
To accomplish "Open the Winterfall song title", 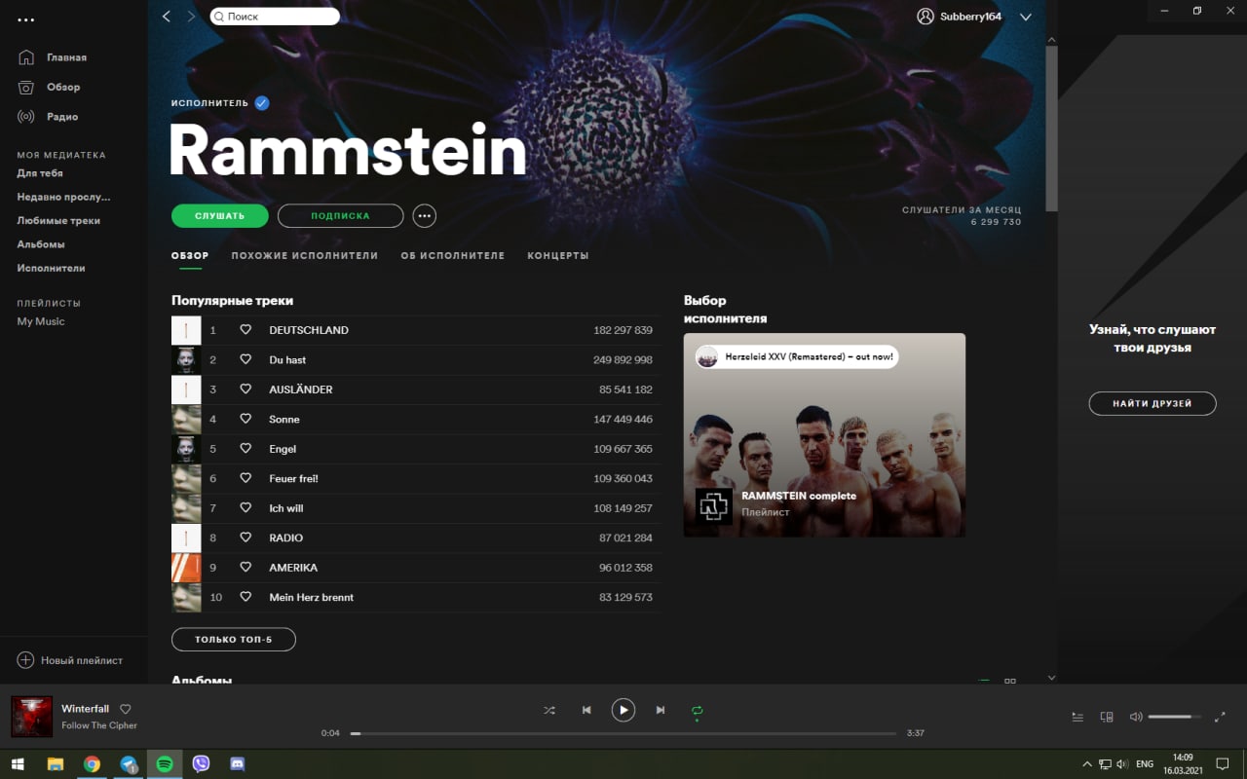I will (x=85, y=709).
